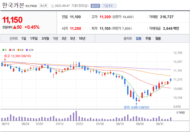
Task: Click the 12,793 price axis label
Action: [x=178, y=53]
